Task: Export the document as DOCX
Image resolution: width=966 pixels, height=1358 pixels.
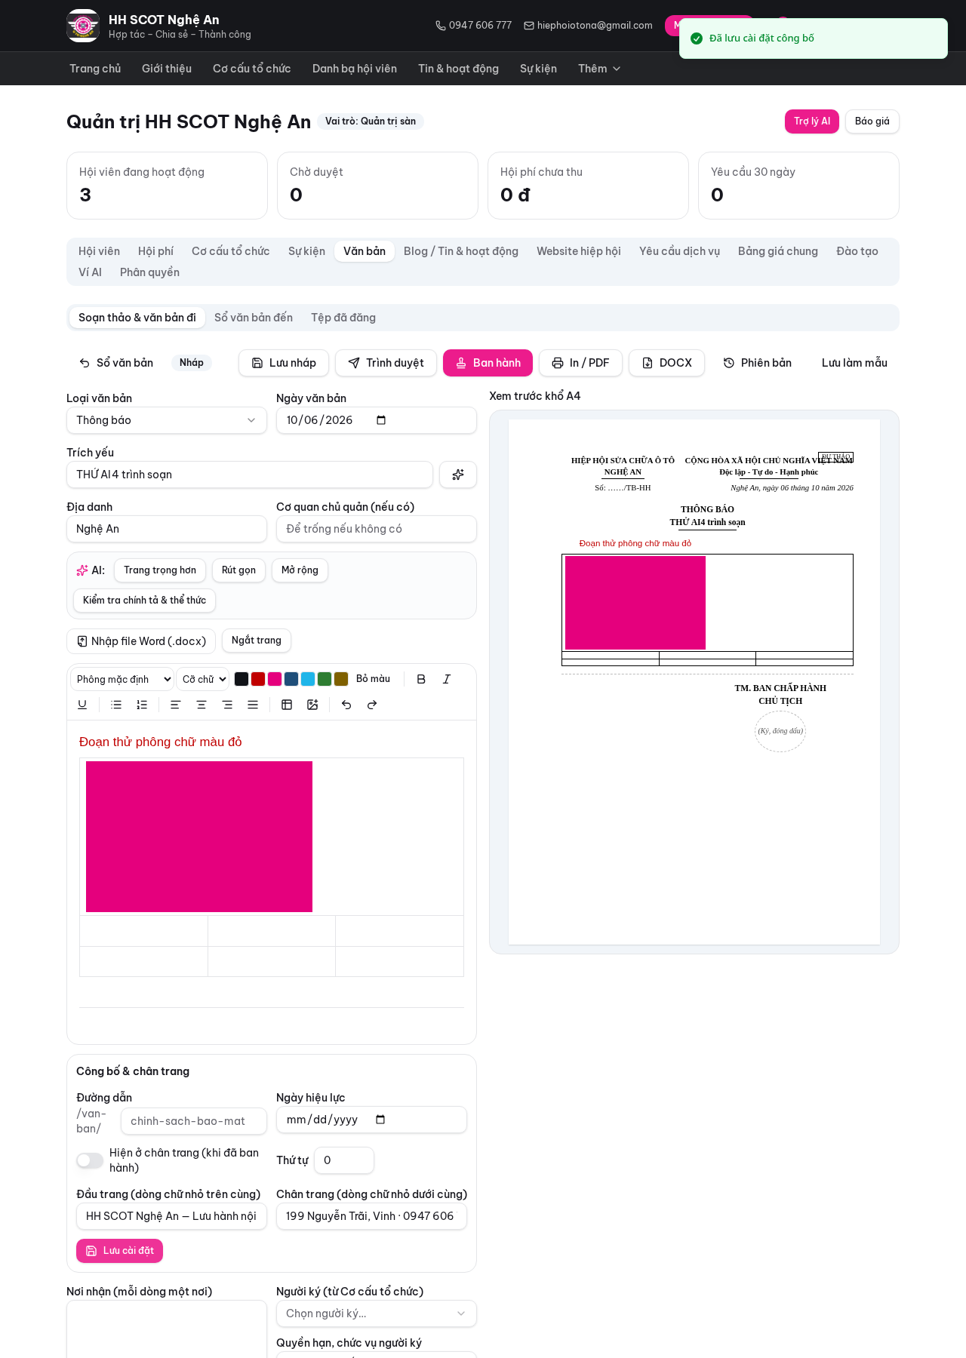Action: (x=666, y=363)
